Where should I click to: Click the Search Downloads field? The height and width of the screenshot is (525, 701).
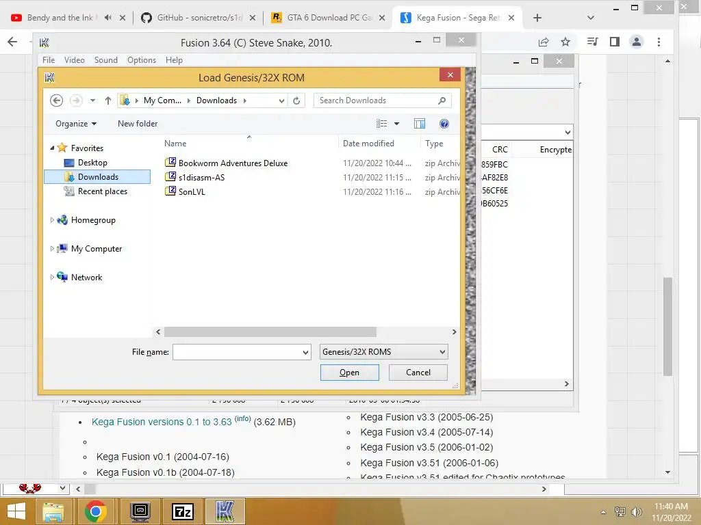point(382,100)
